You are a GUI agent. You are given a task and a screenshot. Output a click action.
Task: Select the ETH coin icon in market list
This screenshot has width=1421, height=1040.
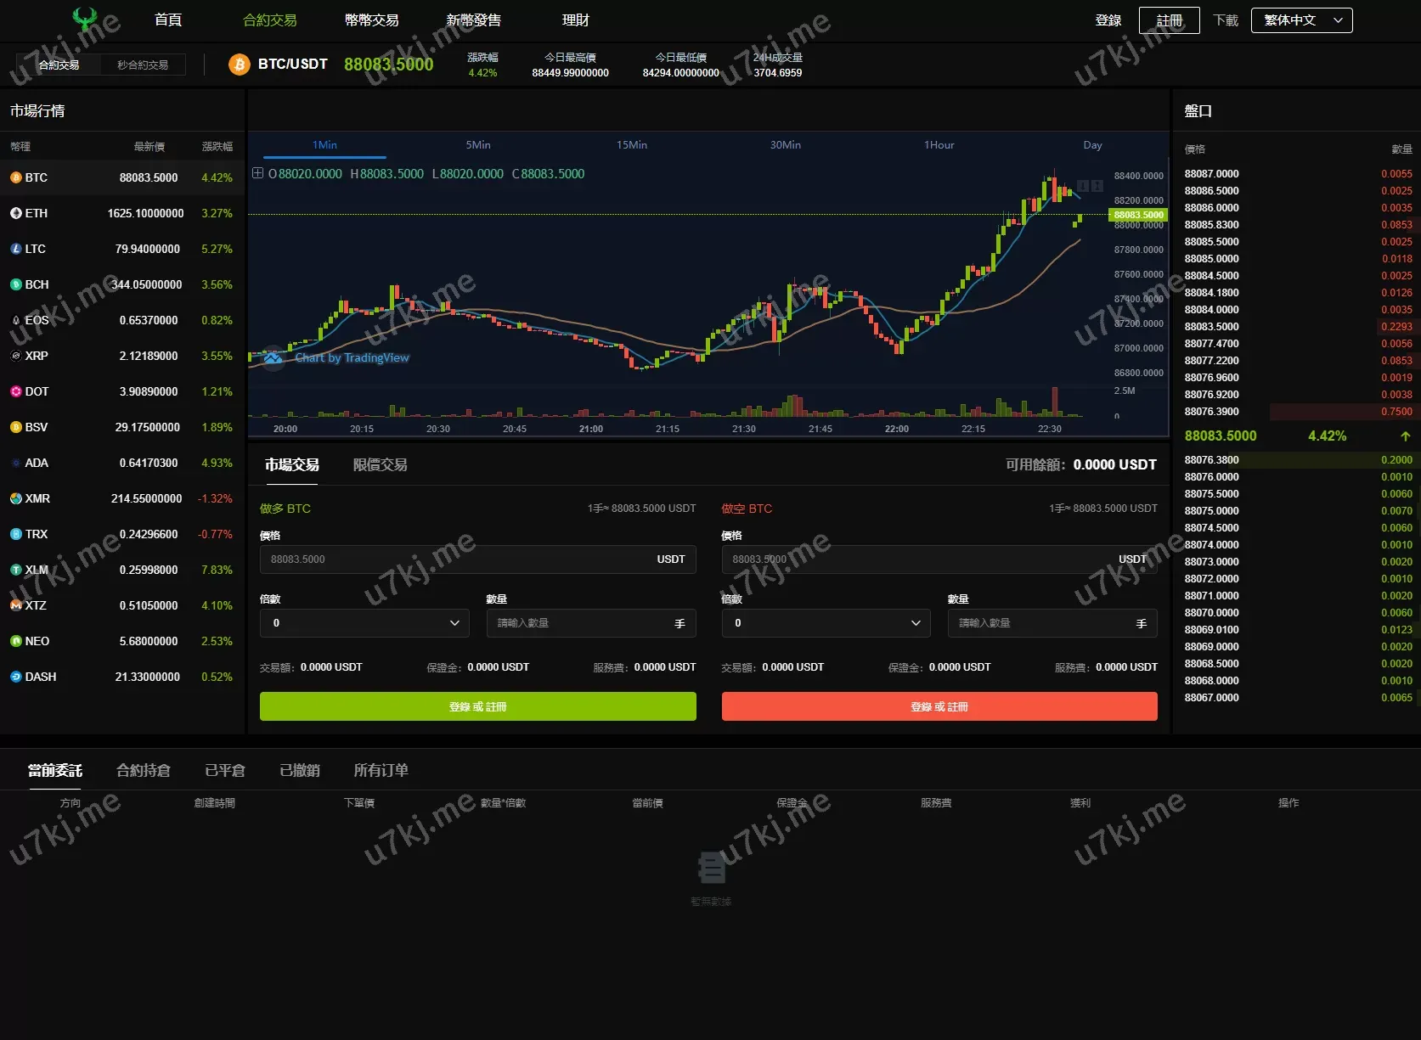click(x=15, y=213)
